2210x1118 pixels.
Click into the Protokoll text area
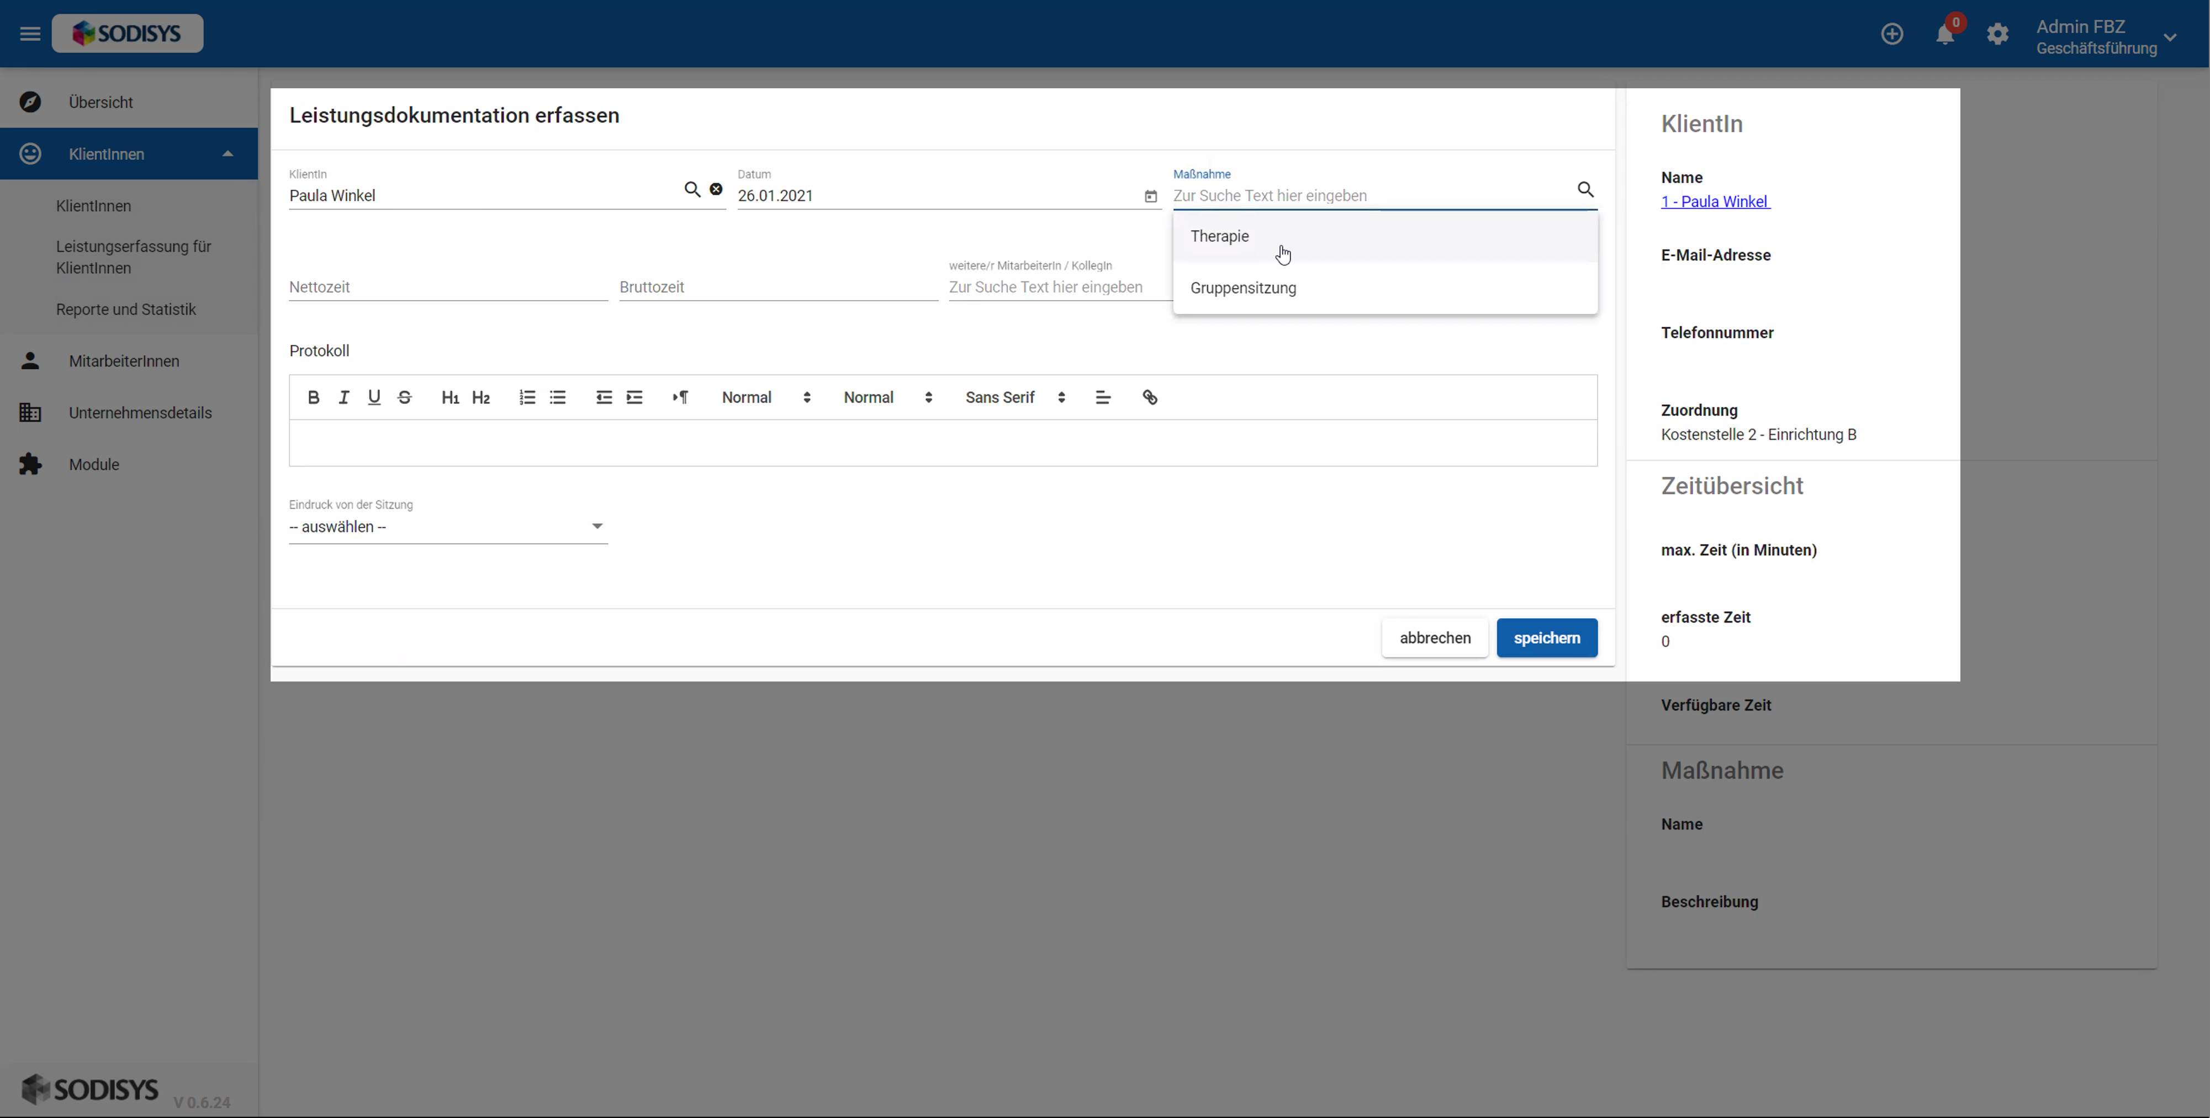943,443
